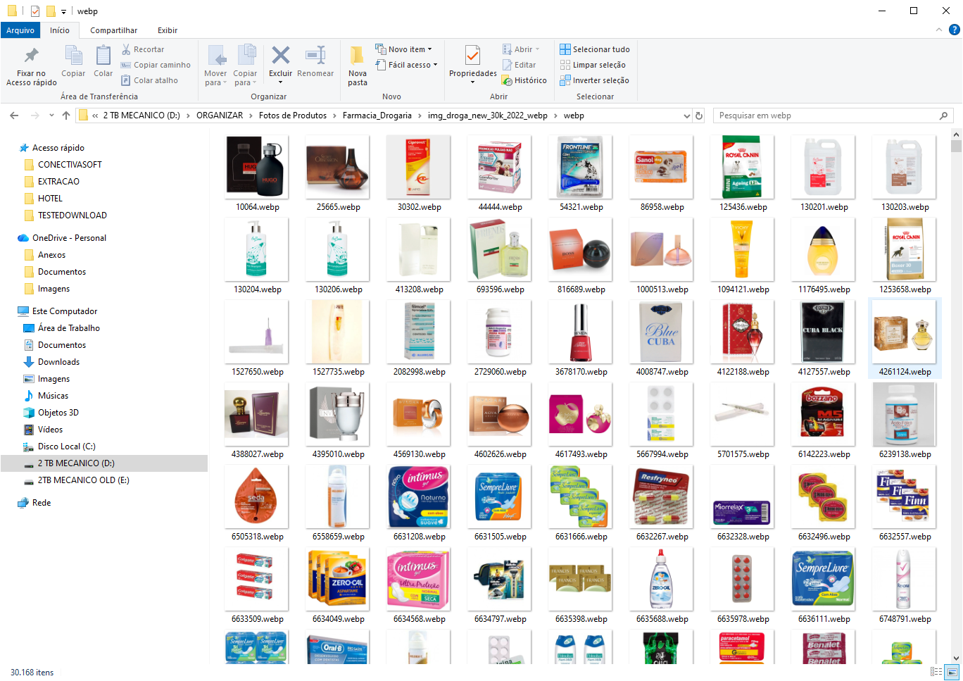Click Recortar scissors command

[143, 49]
